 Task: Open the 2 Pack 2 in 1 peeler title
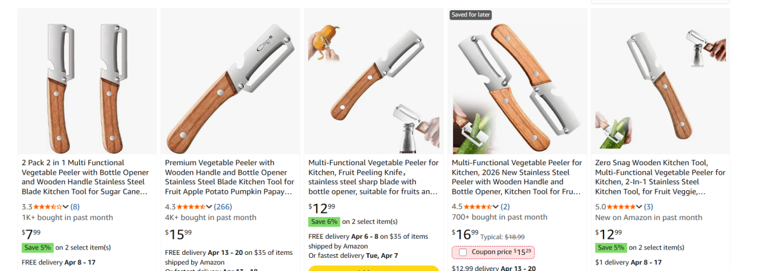85,177
